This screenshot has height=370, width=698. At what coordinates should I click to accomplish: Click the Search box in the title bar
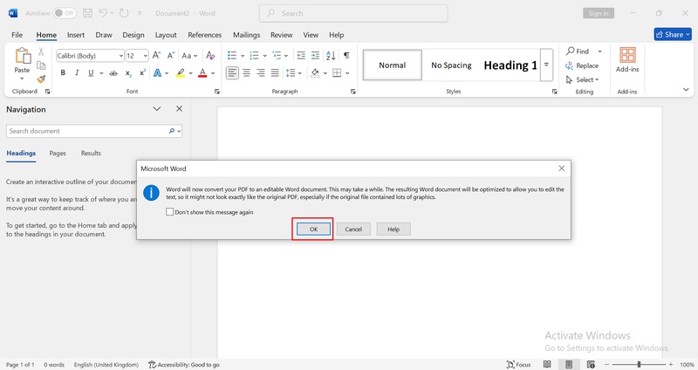click(x=353, y=13)
